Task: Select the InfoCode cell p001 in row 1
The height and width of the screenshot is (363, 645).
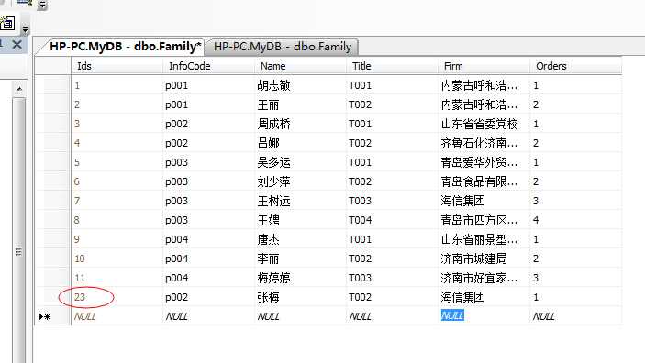Action: (x=208, y=85)
